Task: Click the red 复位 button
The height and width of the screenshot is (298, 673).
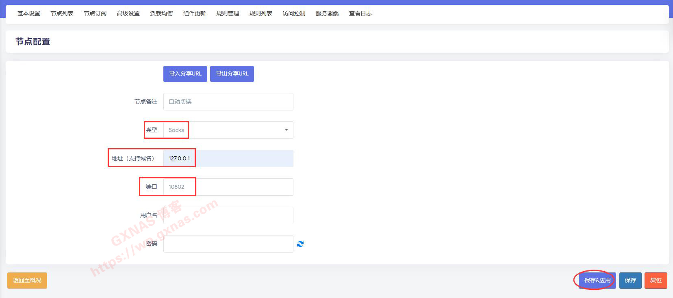Action: pos(656,280)
